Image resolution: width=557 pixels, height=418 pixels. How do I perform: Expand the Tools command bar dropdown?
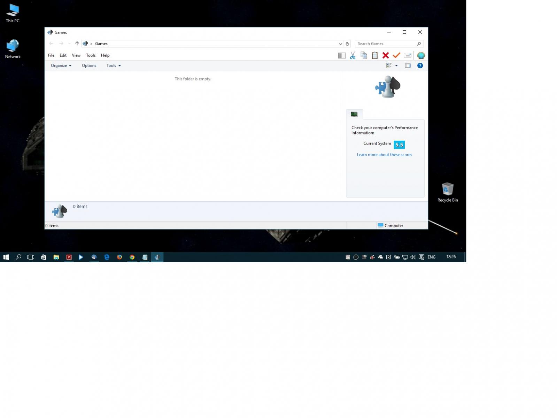coord(114,65)
